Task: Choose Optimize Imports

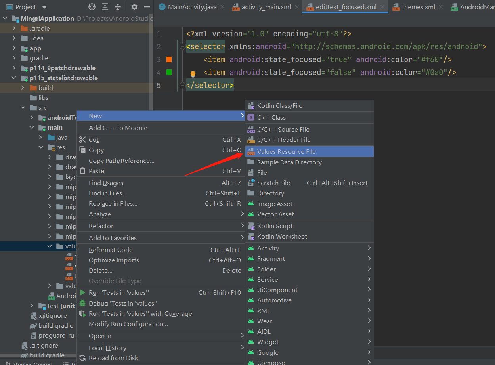Action: pos(161,260)
